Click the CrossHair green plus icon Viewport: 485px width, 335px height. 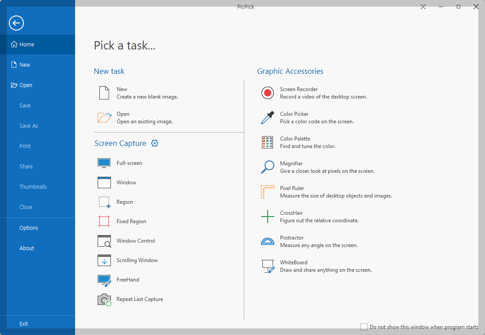tap(268, 217)
